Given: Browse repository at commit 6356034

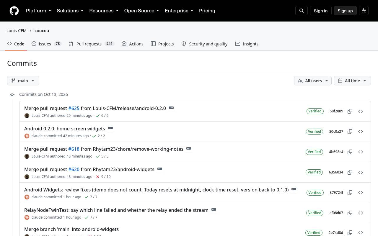Looking at the screenshot, I should (x=361, y=172).
